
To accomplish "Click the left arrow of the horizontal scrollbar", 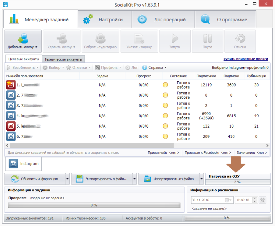I will pos(7,145).
